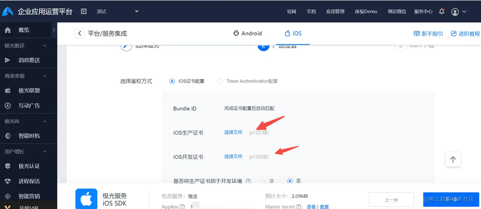Viewport: 481px width, 209px height.
Task: Click the platform logo icon
Action: click(8, 11)
